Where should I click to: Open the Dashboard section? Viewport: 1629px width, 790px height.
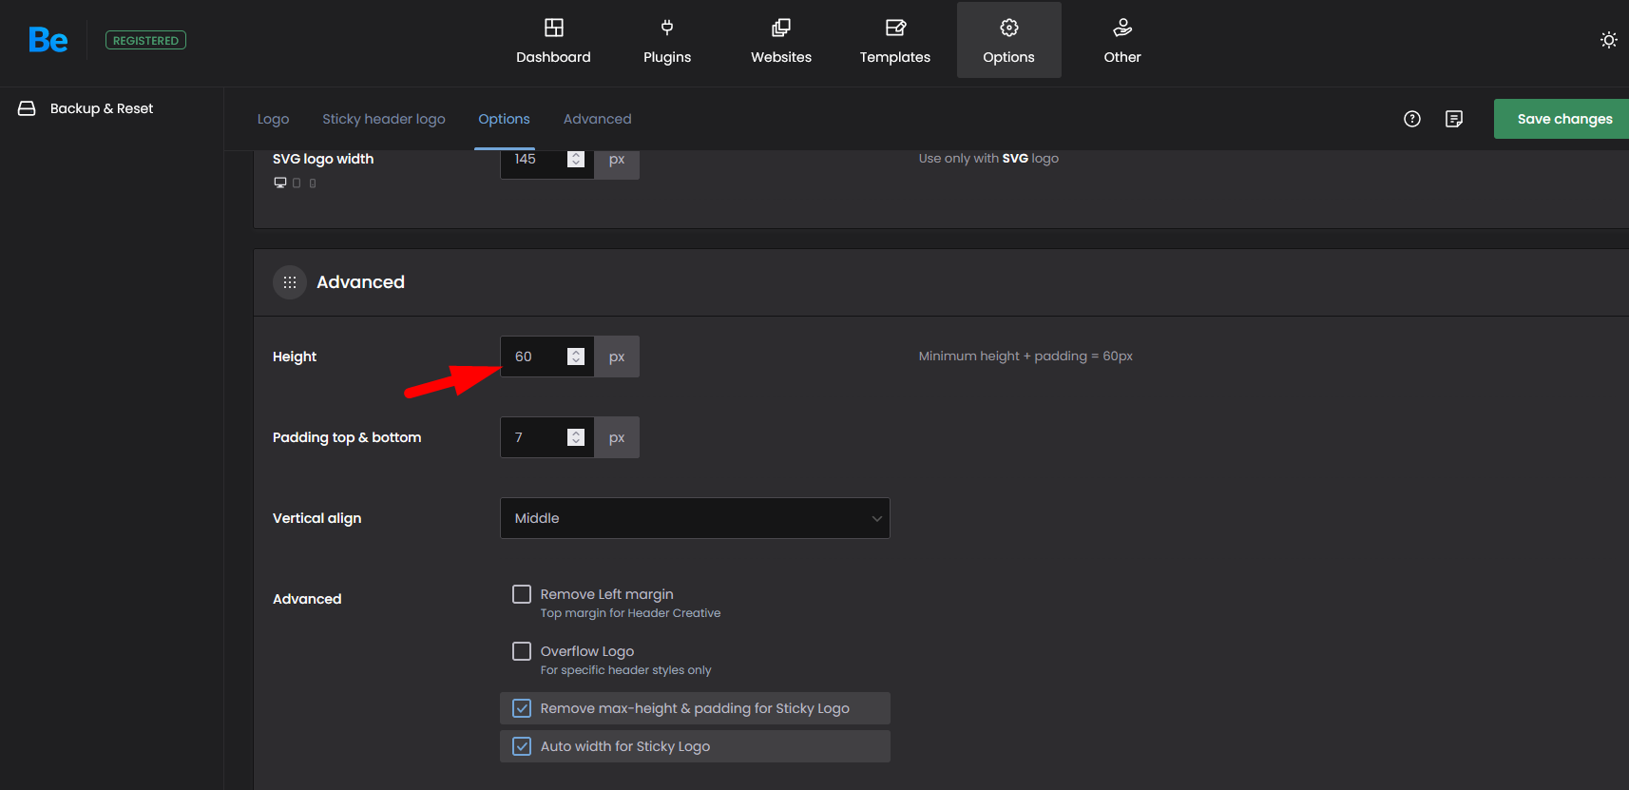553,41
